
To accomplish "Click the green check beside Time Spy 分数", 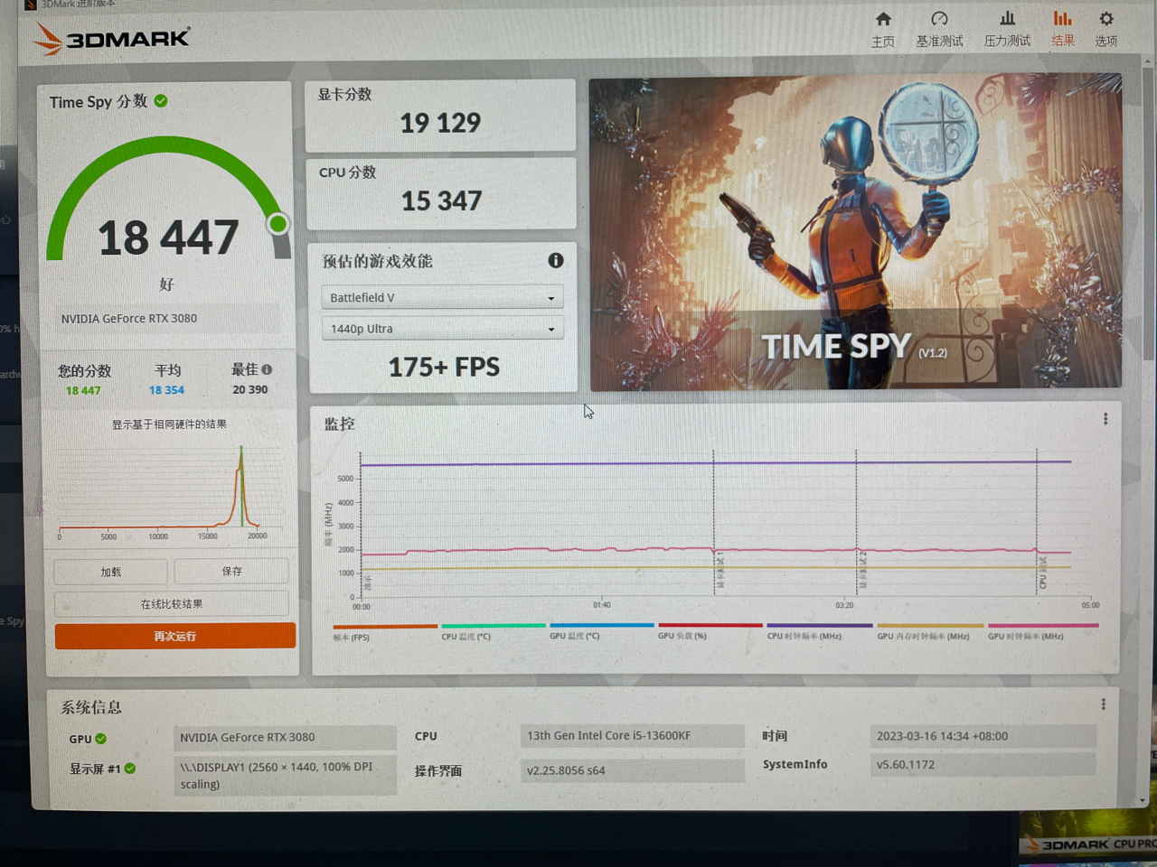I will click(x=161, y=100).
